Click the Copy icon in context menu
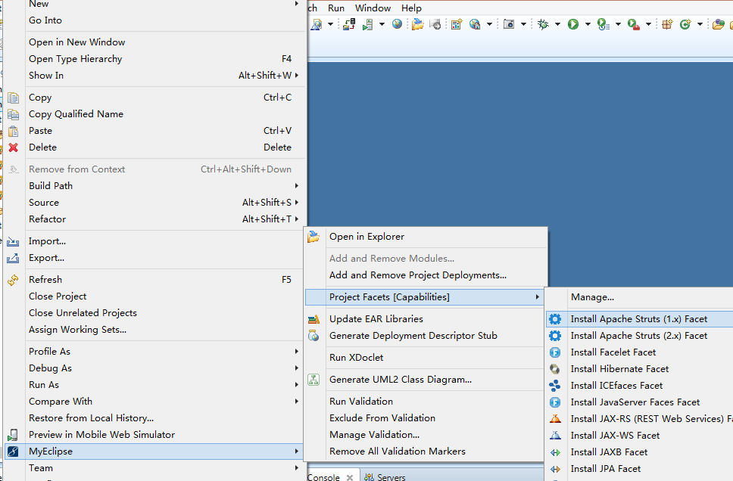The height and width of the screenshot is (481, 733). click(x=13, y=98)
